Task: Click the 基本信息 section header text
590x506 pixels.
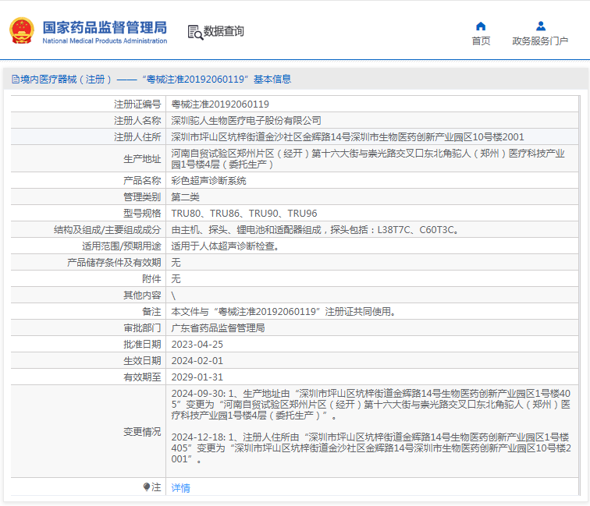Action: tap(272, 80)
